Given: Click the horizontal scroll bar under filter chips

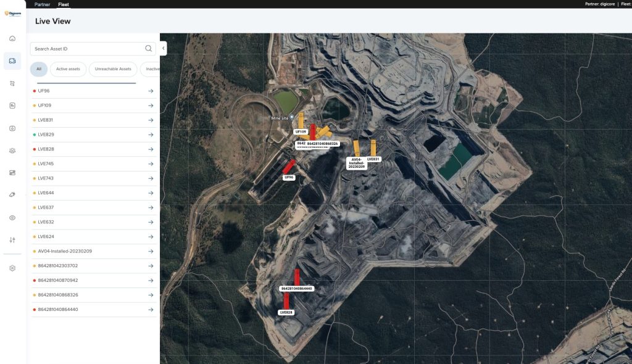Looking at the screenshot, I should [x=86, y=83].
